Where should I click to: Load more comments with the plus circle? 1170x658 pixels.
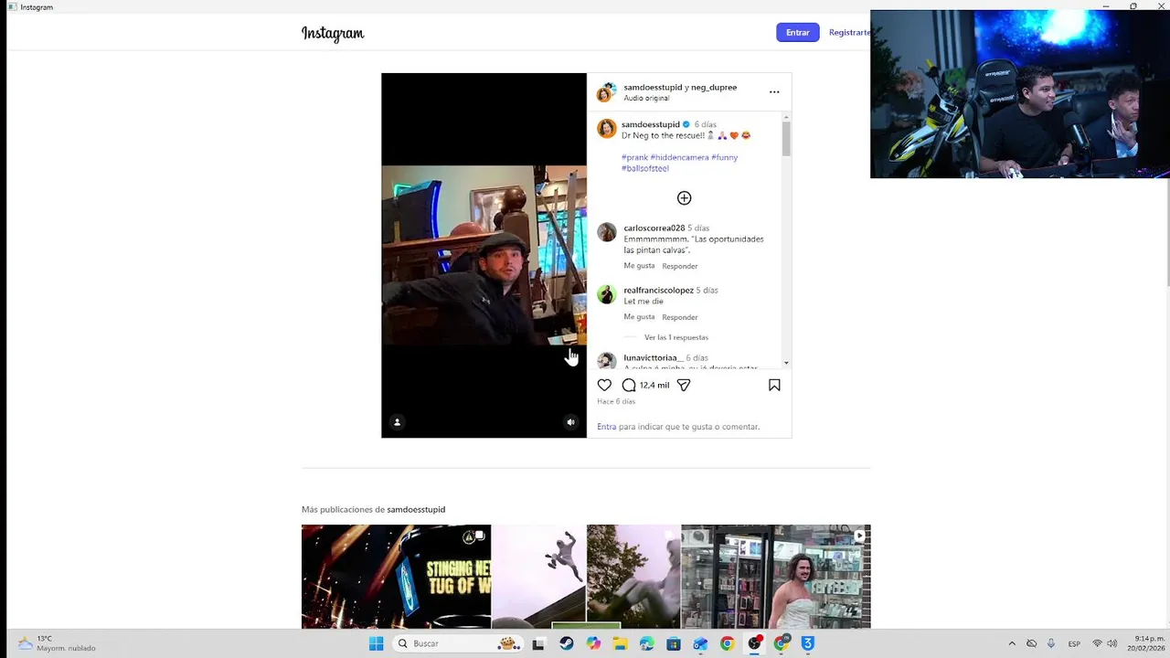tap(684, 198)
